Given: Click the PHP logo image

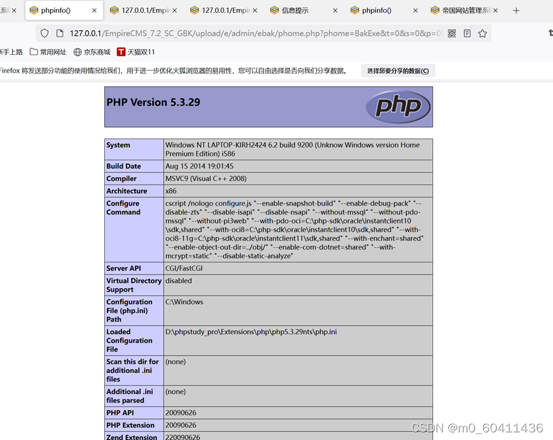Looking at the screenshot, I should (398, 107).
